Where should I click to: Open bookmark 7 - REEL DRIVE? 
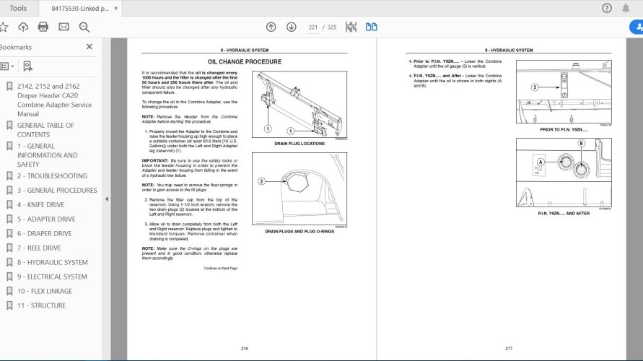coord(39,248)
